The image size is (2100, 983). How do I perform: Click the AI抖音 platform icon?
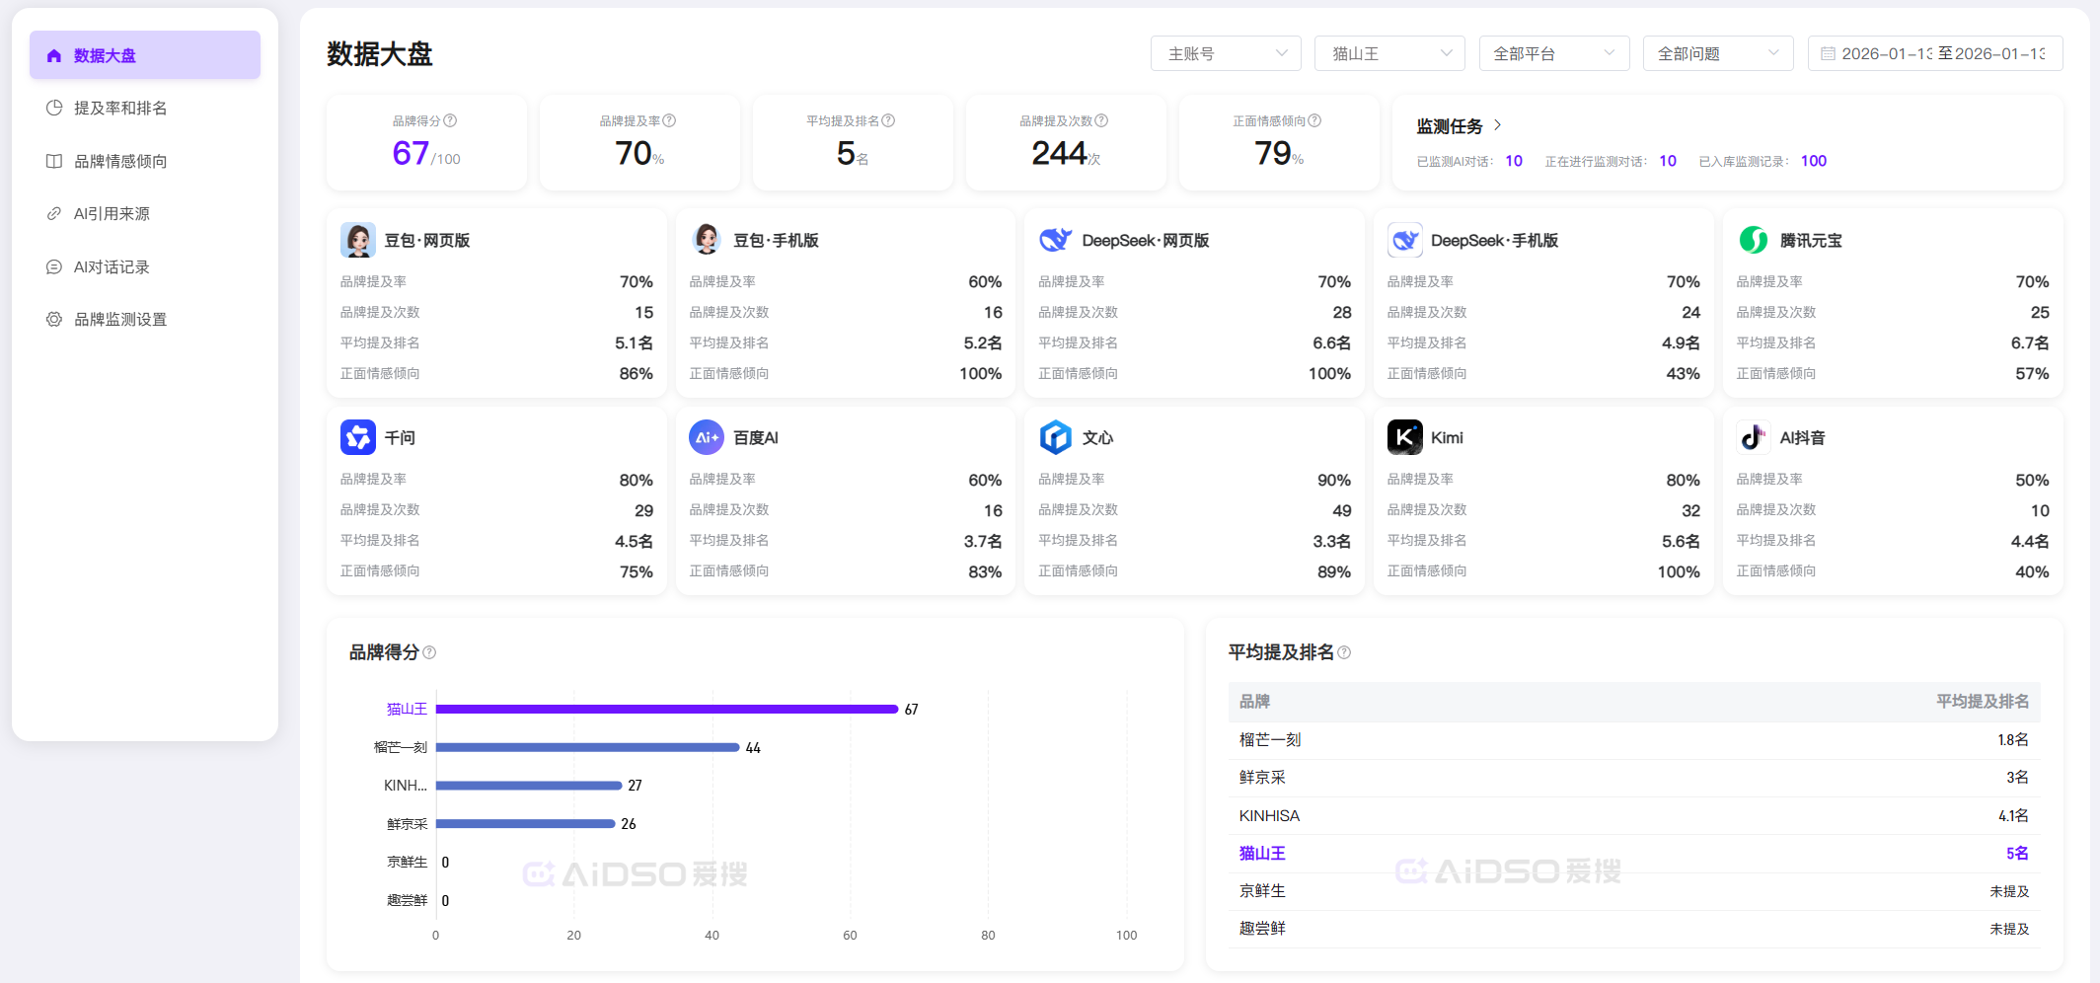click(1754, 437)
